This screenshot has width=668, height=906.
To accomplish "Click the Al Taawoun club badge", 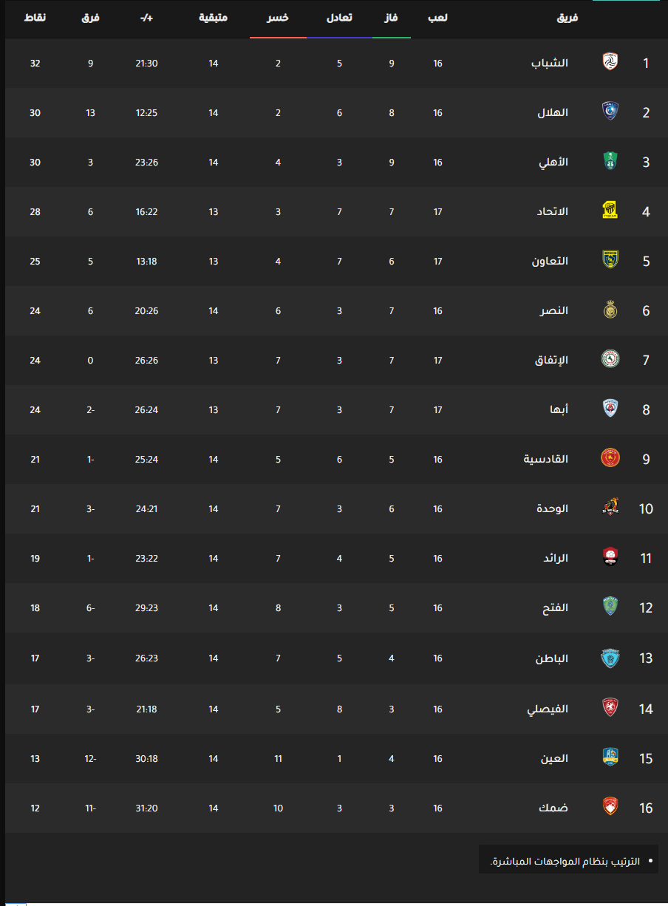I will tap(610, 261).
